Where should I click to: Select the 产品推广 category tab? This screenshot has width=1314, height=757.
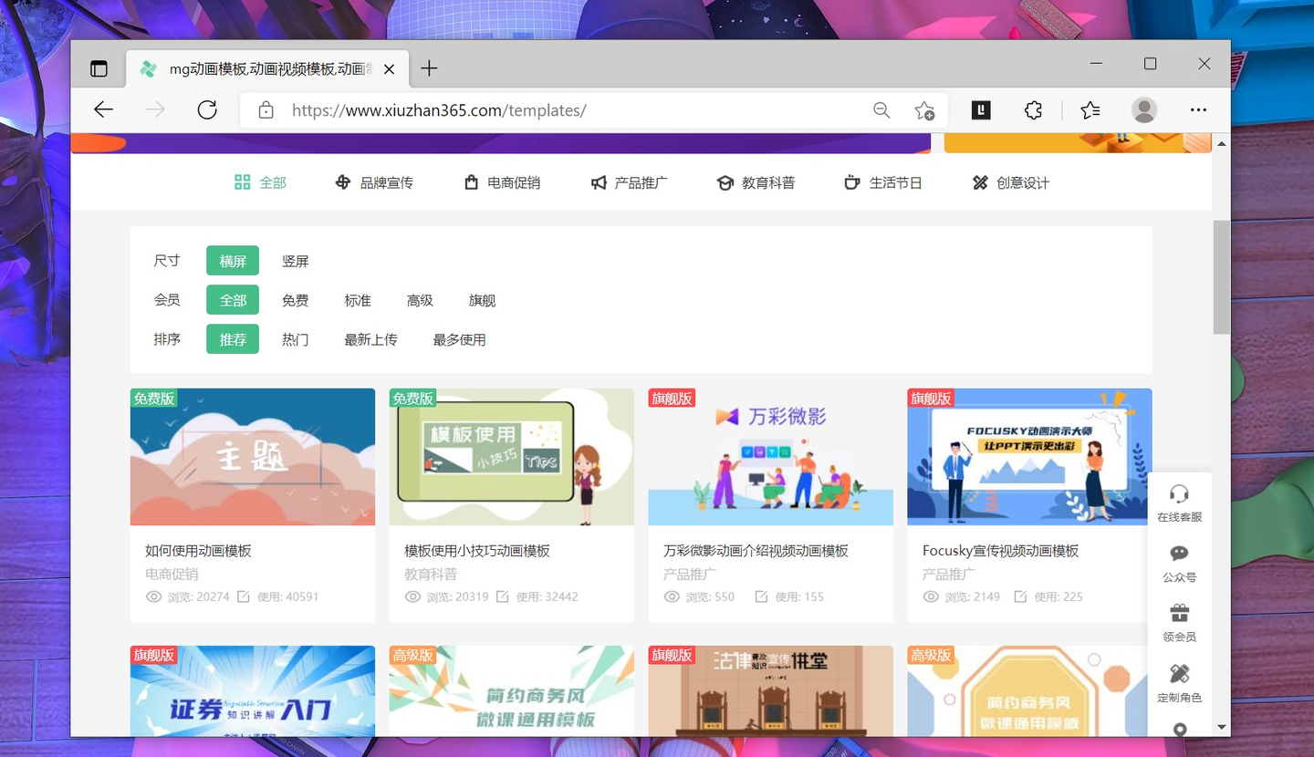[629, 182]
